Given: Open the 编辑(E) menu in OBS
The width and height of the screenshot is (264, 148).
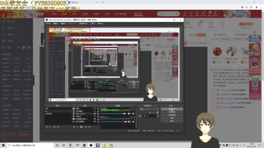Looking at the screenshot, I should coord(56,24).
